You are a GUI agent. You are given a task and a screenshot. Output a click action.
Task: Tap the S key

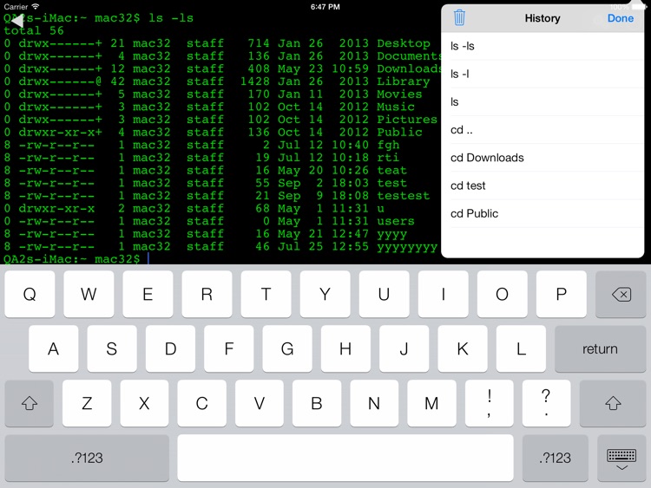pos(112,348)
